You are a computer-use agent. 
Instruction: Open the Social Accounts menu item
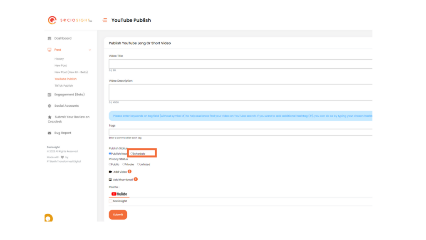(x=67, y=106)
